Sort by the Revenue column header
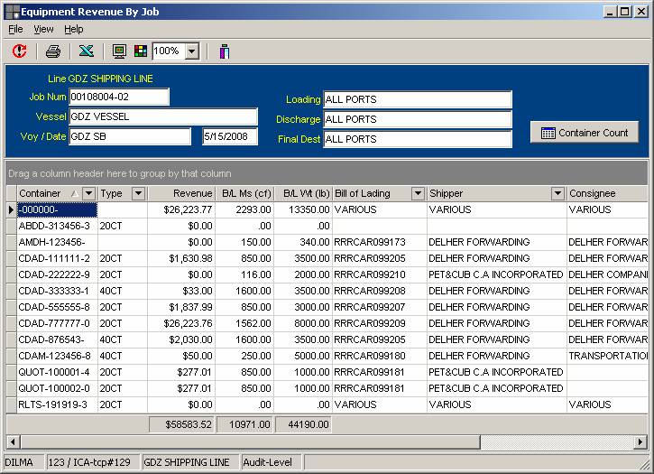This screenshot has height=474, width=654. (181, 193)
